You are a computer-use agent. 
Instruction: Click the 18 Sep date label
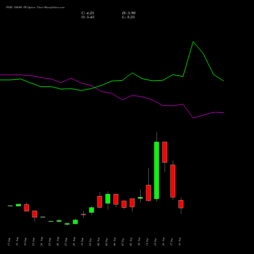point(180,242)
